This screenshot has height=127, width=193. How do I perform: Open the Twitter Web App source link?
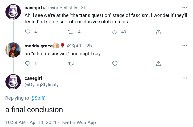pyautogui.click(x=78, y=122)
